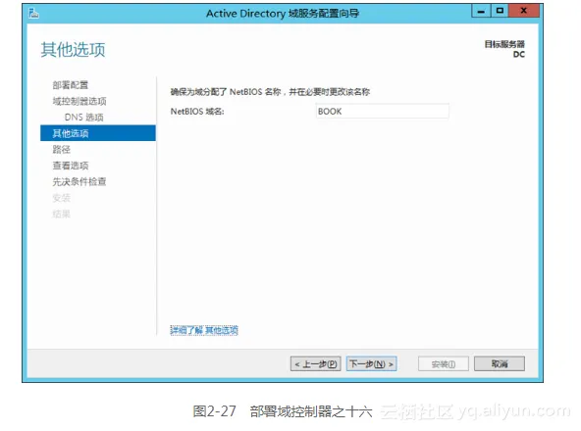The width and height of the screenshot is (581, 431).
Task: Open the 先决条件检查 step
Action: (79, 181)
